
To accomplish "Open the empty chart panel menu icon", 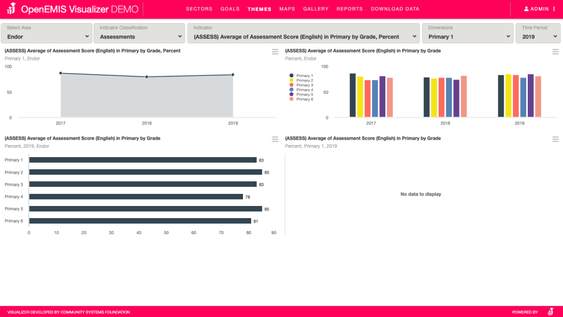I will click(555, 140).
